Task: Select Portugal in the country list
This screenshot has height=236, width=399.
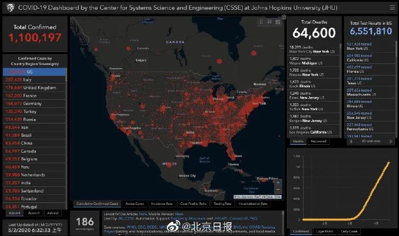Action: (34, 207)
